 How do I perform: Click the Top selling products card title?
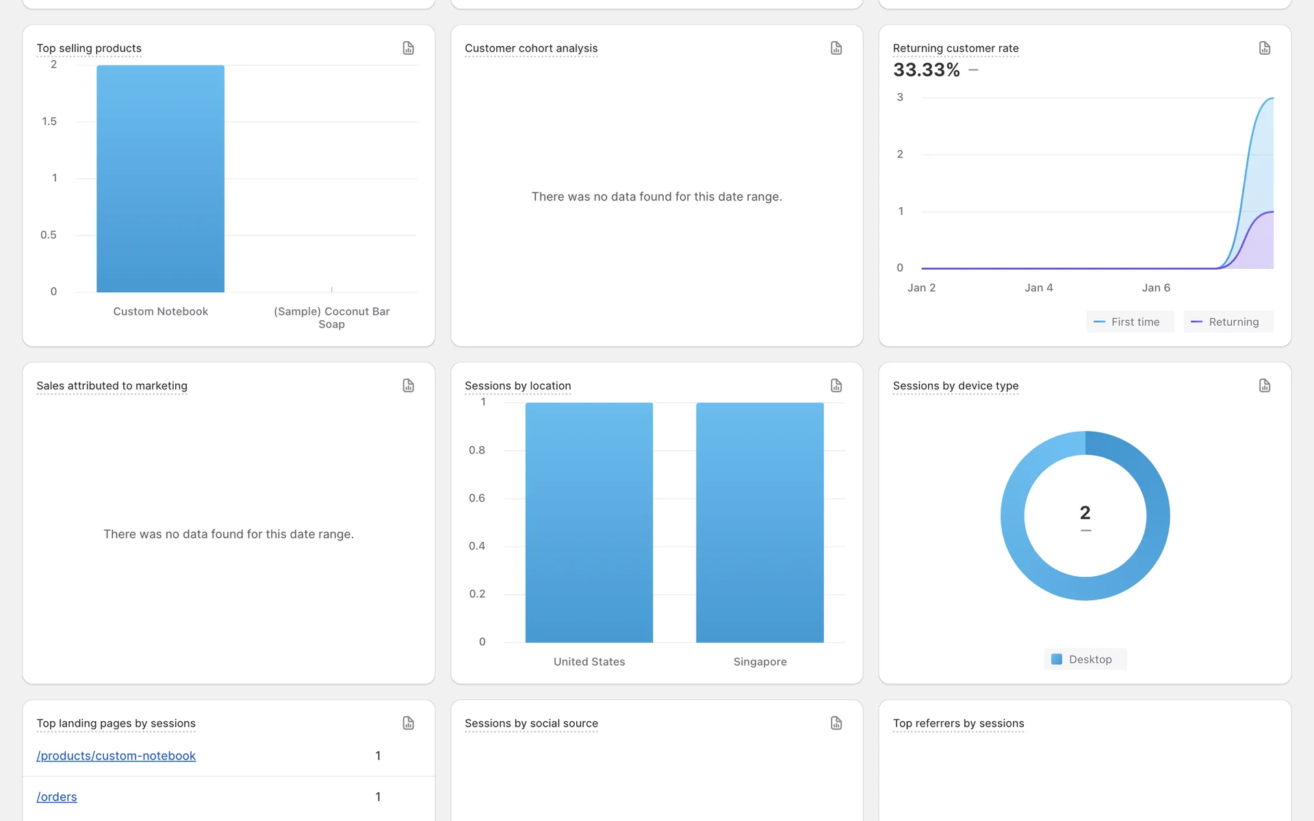[89, 49]
